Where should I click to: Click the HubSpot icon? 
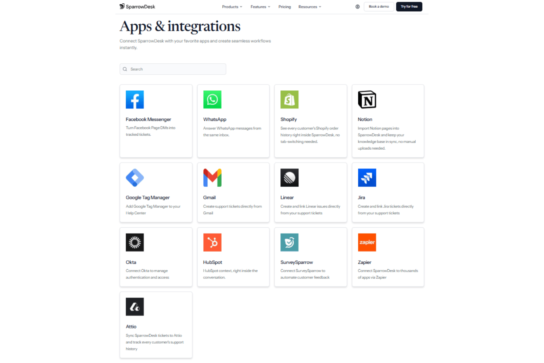pos(212,242)
